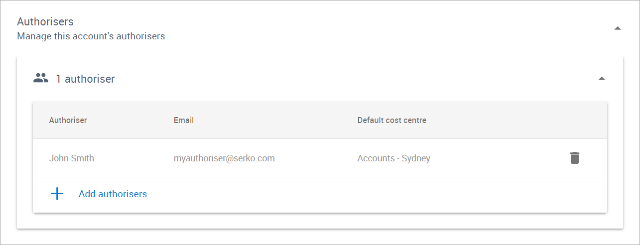Click the Default cost centre column header
This screenshot has width=640, height=245.
point(392,120)
